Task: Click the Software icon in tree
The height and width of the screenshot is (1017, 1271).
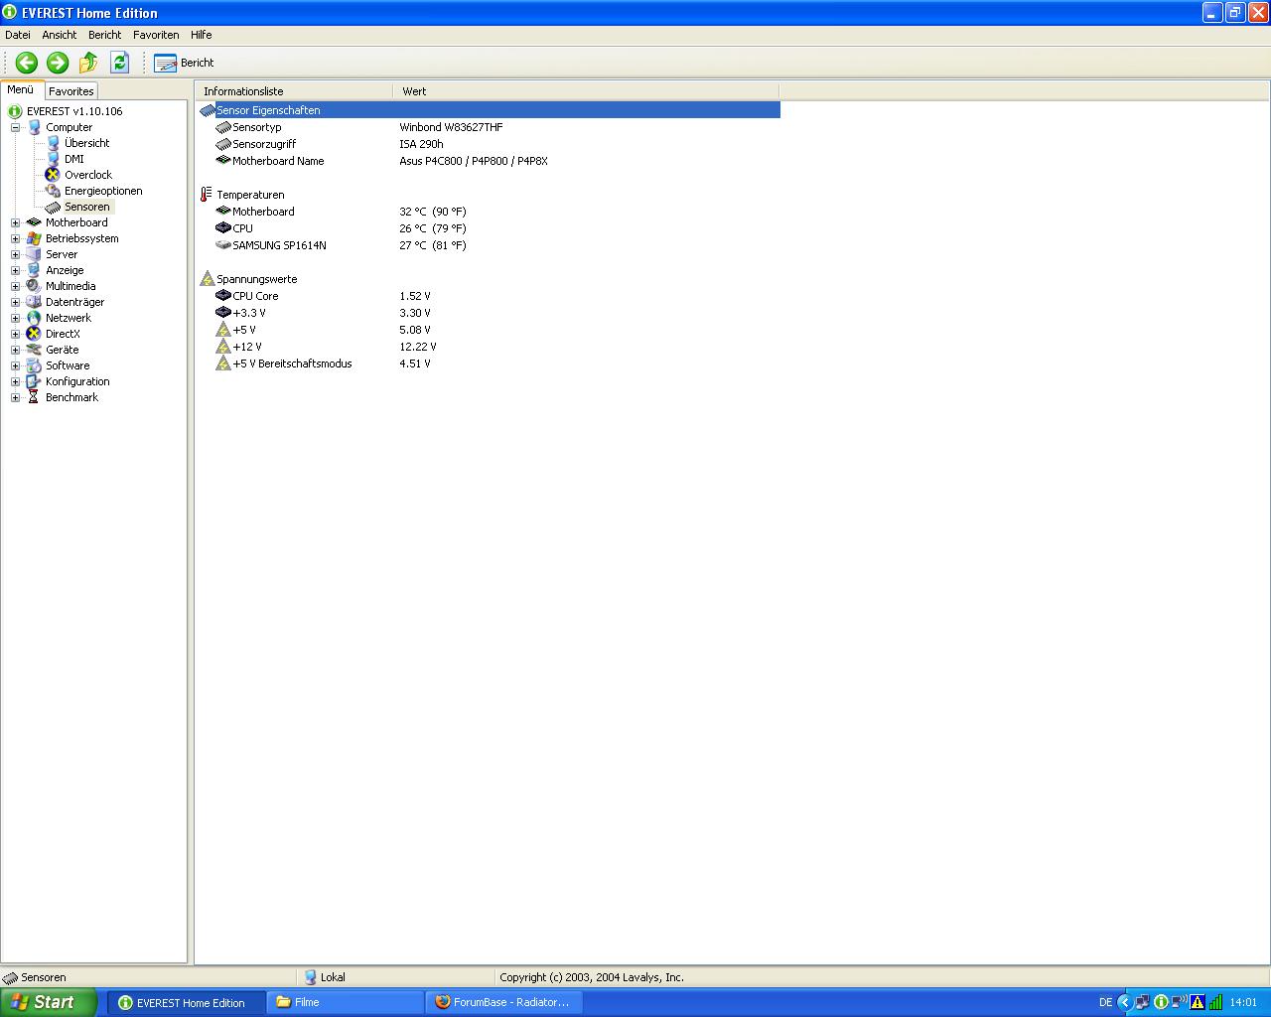Action: click(x=34, y=365)
